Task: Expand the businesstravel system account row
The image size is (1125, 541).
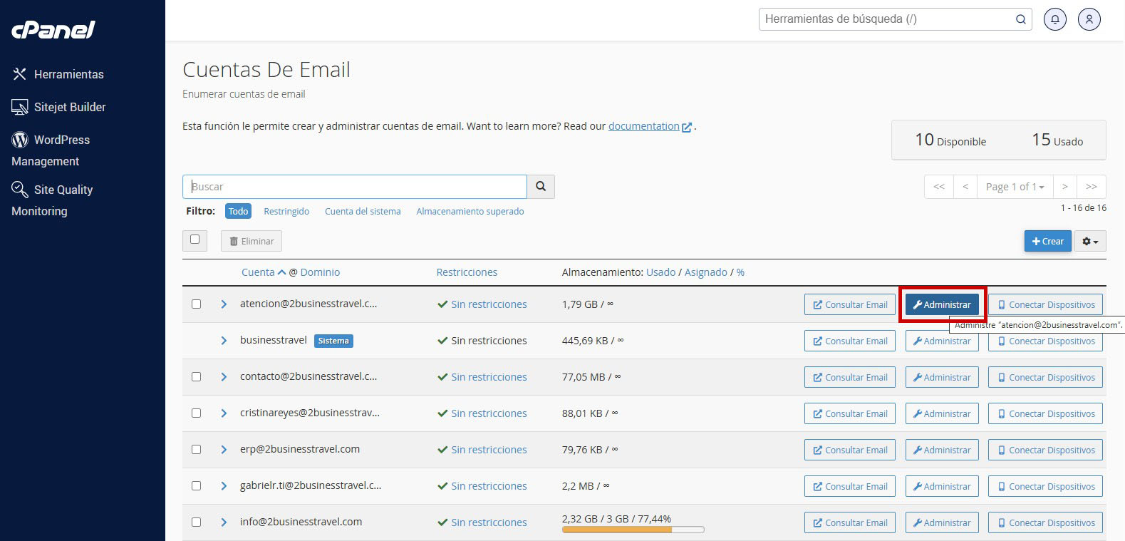Action: point(224,341)
